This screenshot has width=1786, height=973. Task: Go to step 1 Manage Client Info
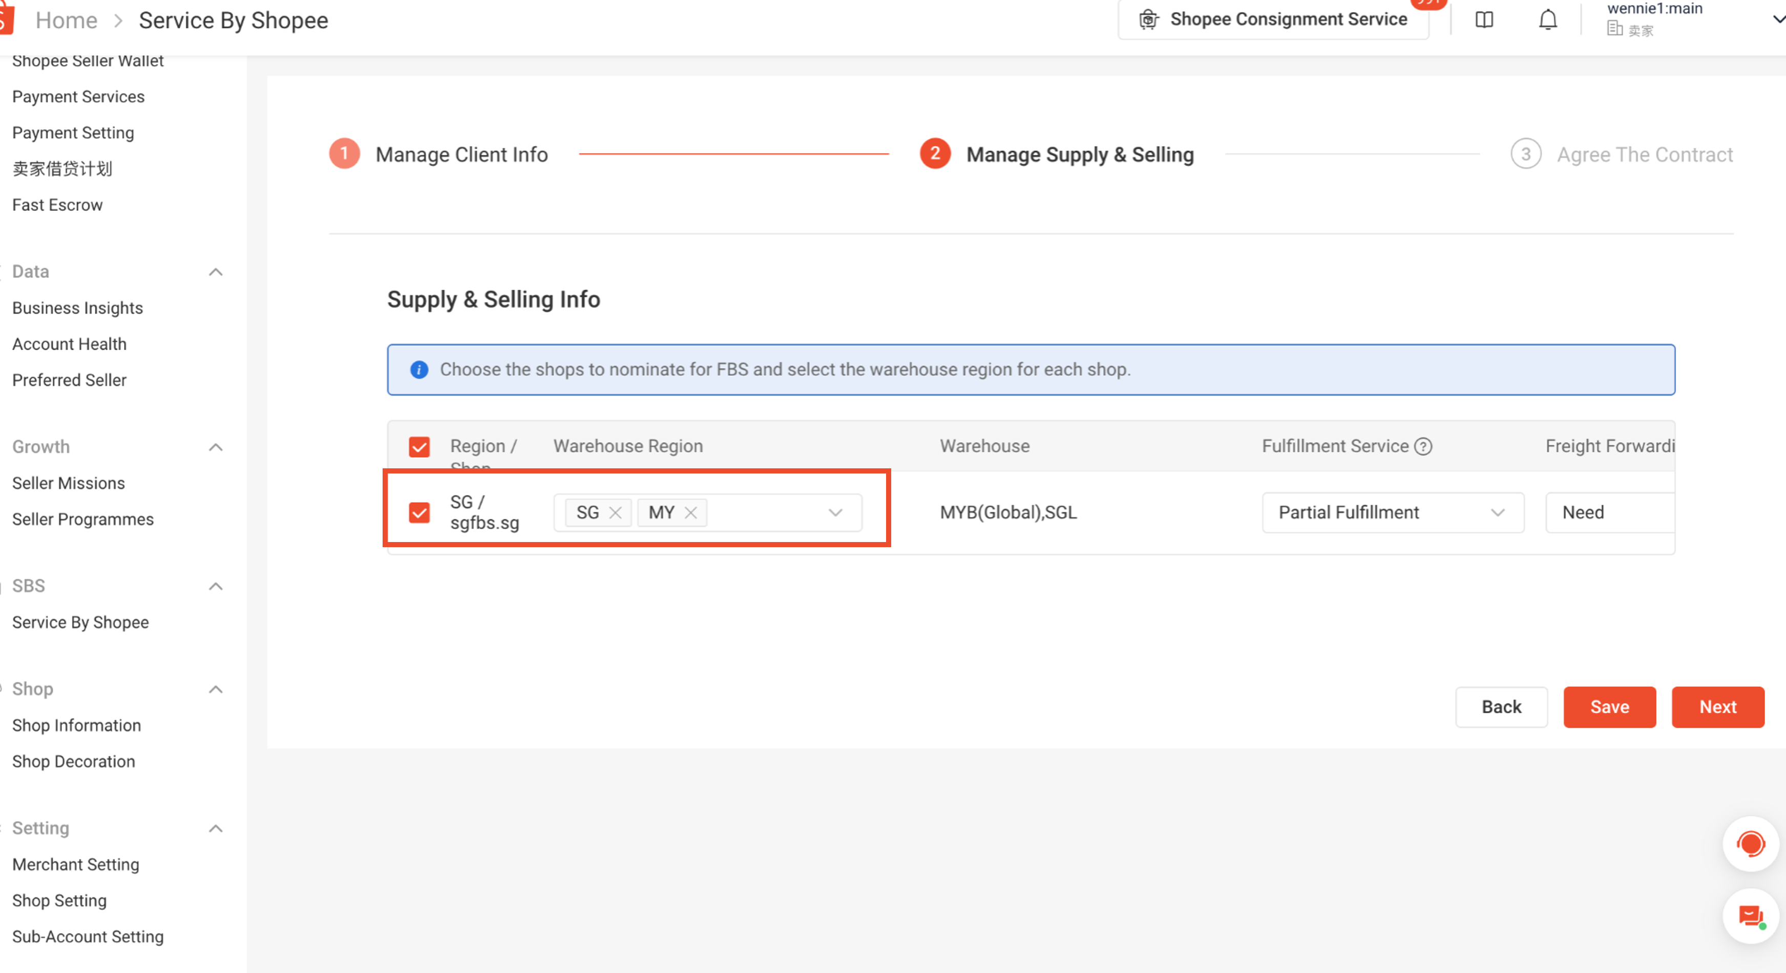click(439, 154)
